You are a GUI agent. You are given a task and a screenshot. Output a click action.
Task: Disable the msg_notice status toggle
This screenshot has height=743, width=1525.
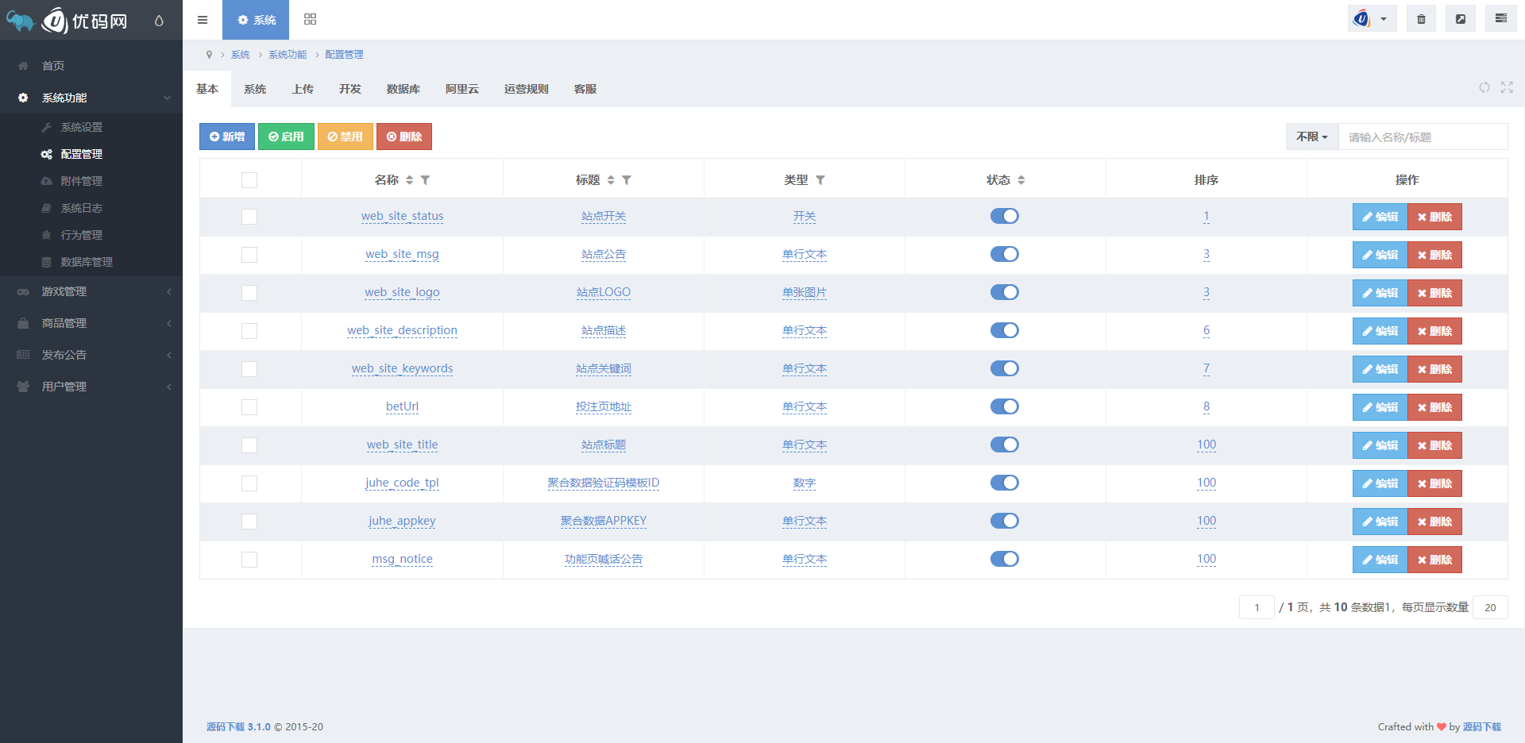pos(1005,559)
